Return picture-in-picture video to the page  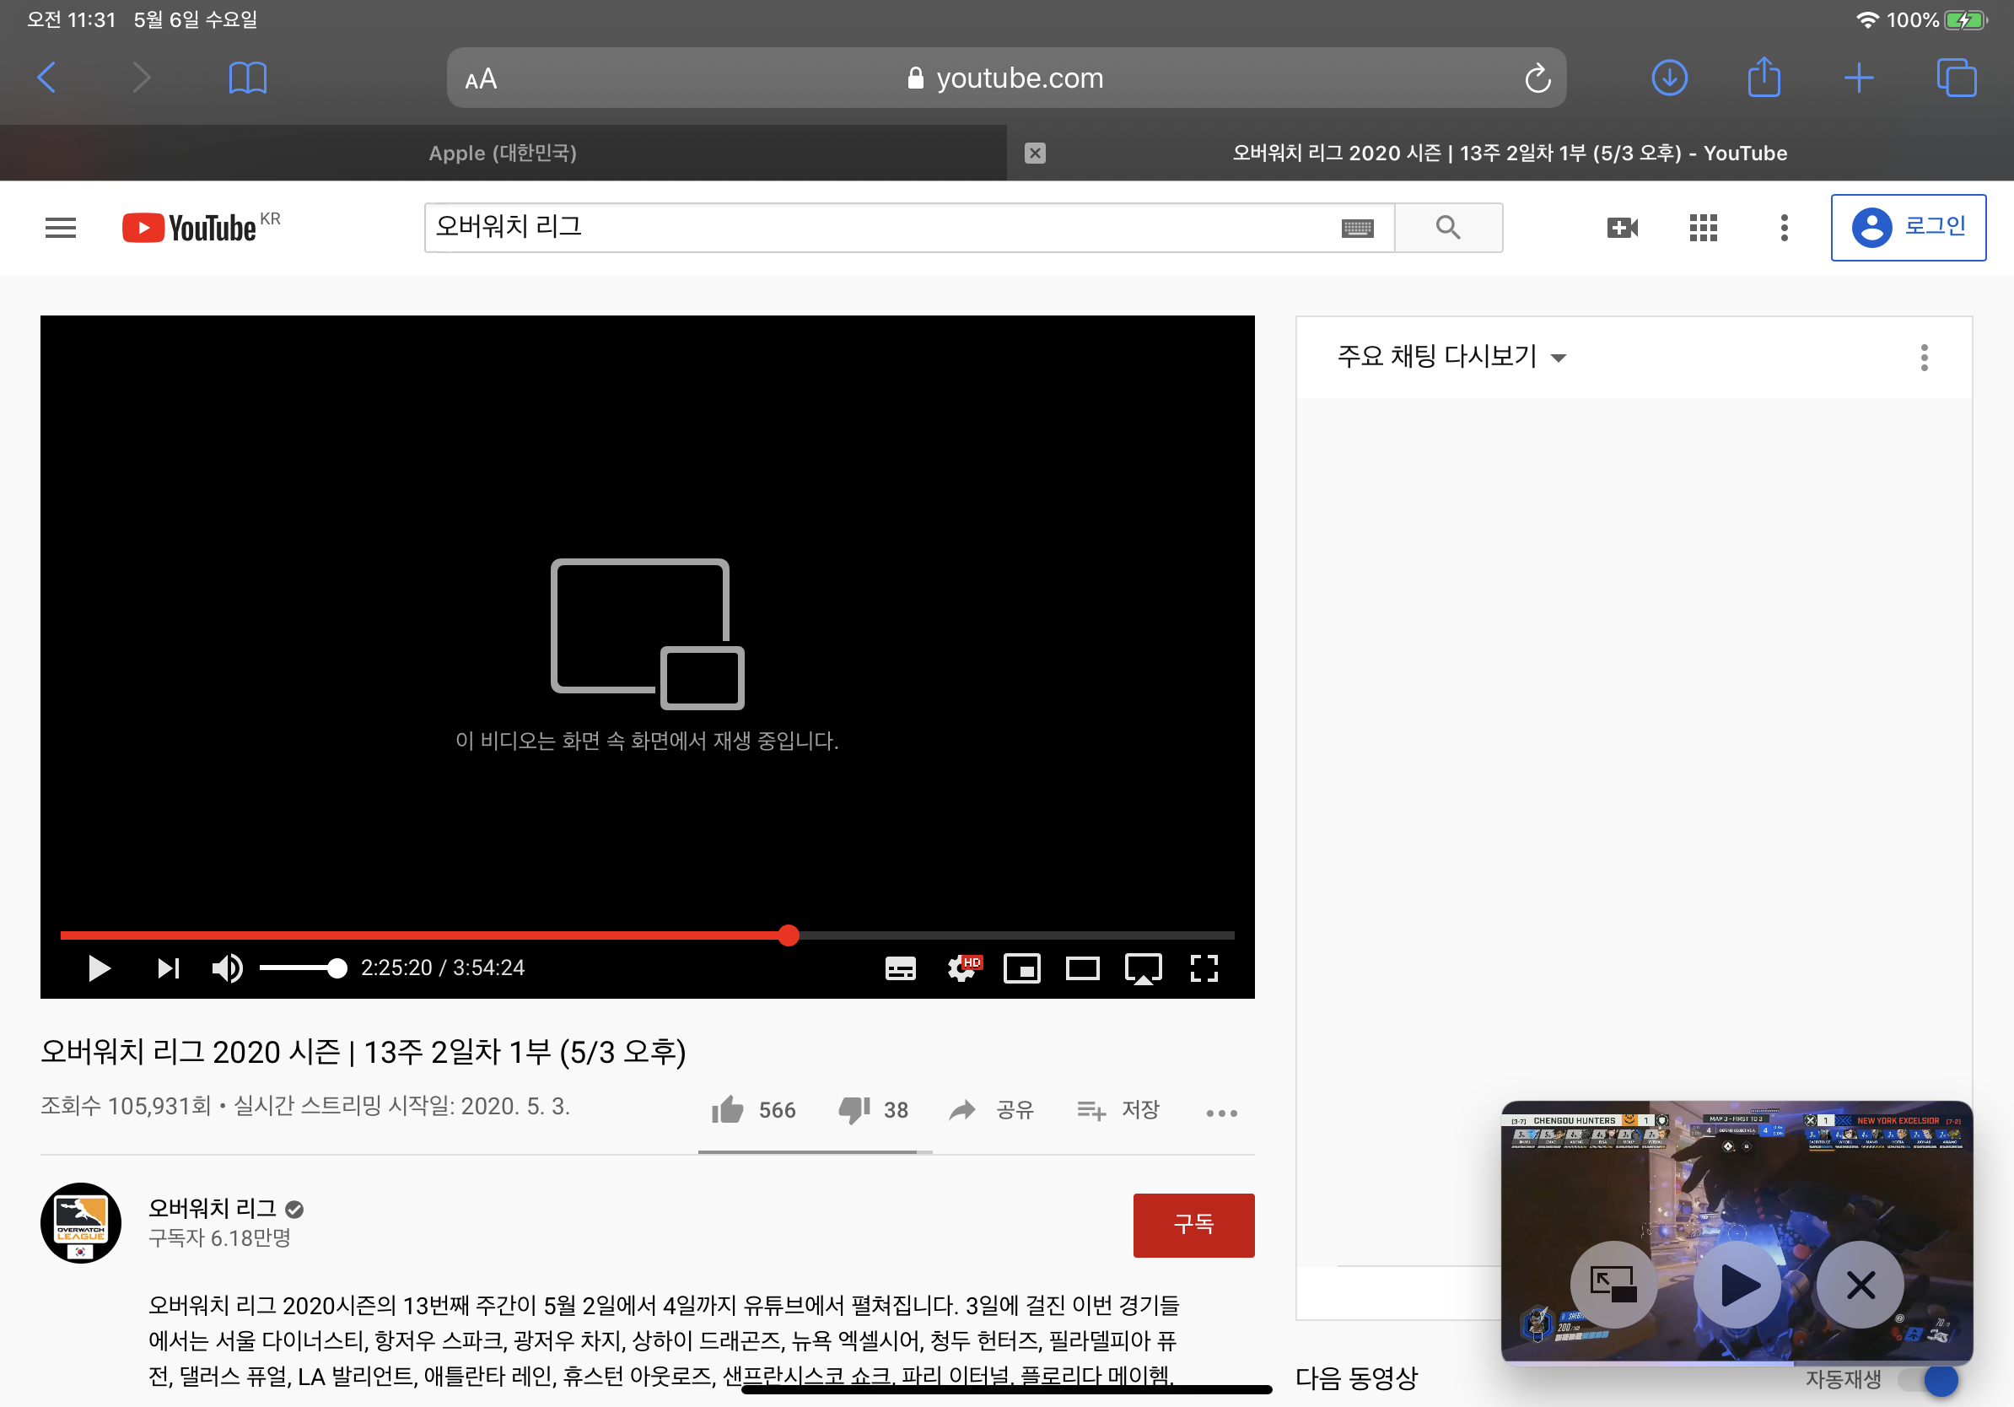point(1613,1285)
